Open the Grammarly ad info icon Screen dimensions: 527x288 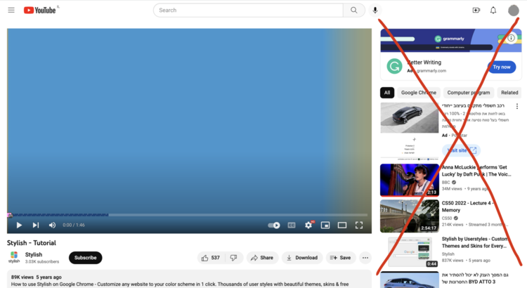pos(511,38)
